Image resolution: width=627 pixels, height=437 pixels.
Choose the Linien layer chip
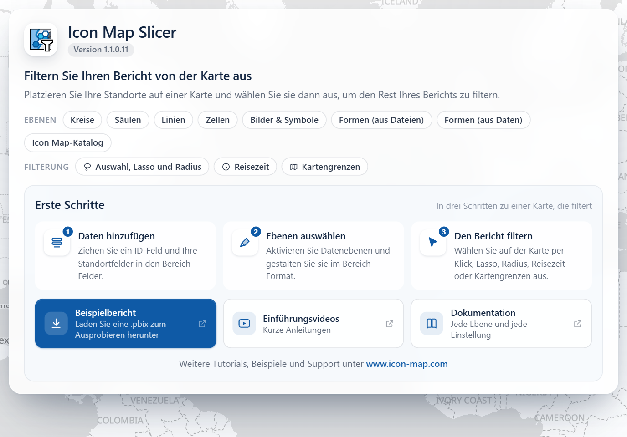173,120
